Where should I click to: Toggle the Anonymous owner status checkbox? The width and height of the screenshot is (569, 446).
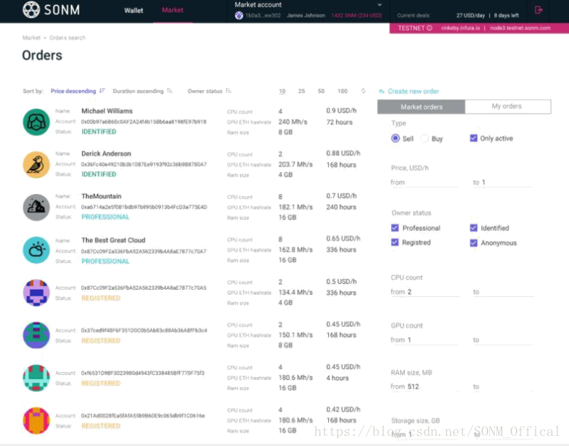click(x=473, y=243)
